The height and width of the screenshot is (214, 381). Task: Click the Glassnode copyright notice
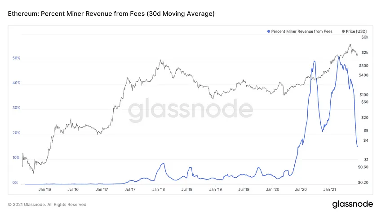48,205
